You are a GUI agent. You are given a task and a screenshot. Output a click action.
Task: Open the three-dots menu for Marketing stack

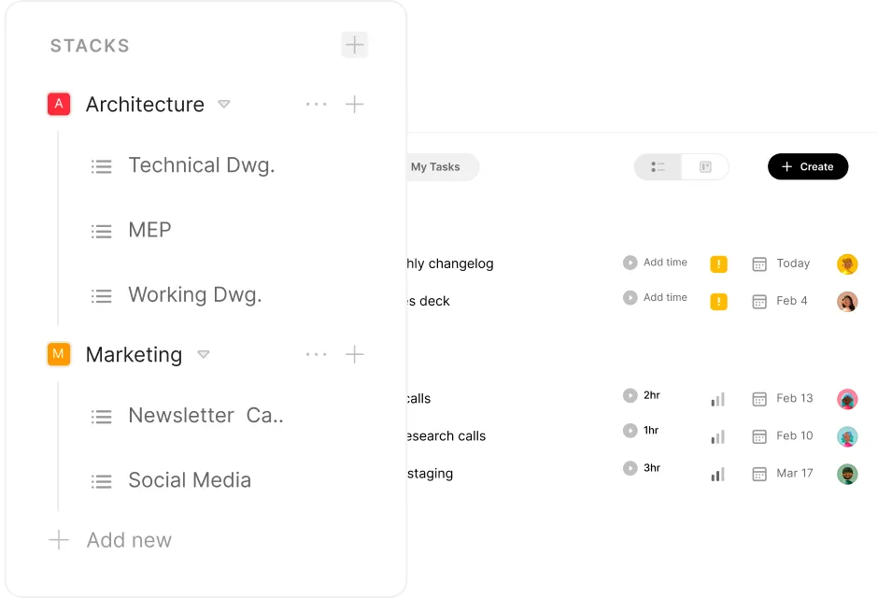click(317, 354)
